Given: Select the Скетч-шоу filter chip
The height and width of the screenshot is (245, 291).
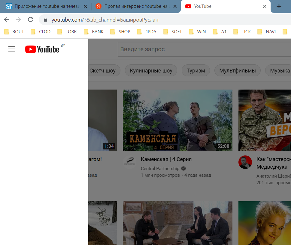Looking at the screenshot, I should click(103, 71).
